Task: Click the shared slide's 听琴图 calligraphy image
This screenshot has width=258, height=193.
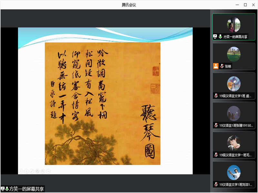Action: point(103,104)
